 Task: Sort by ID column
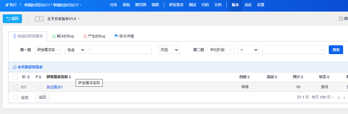[26, 77]
